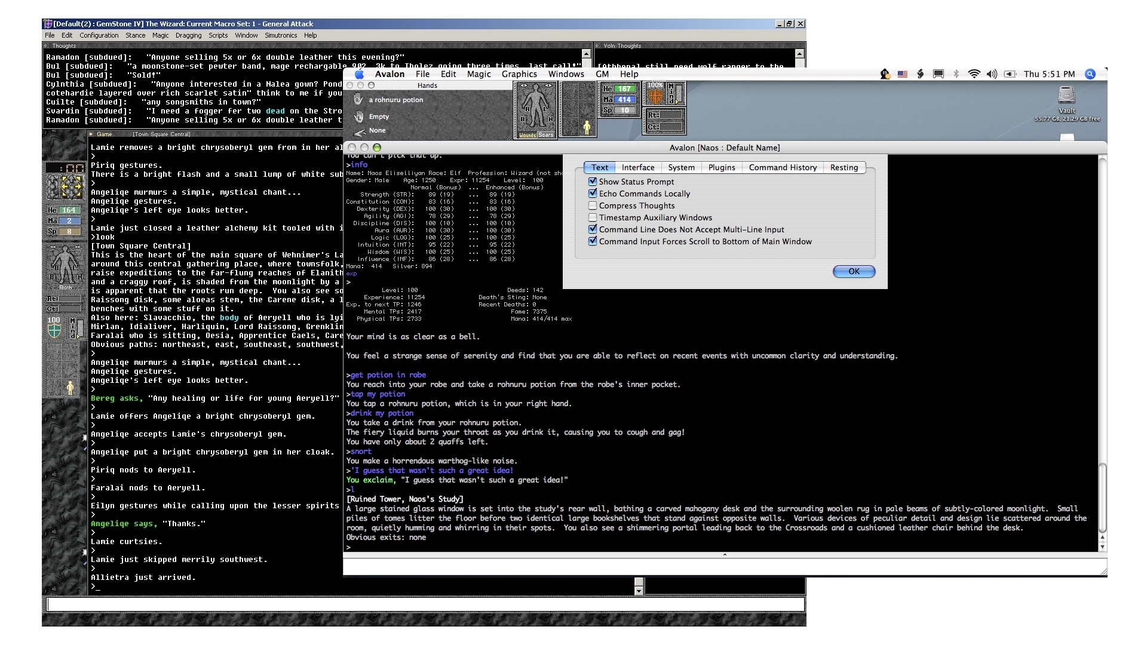
Task: Select the Text preferences tab
Action: pos(600,167)
